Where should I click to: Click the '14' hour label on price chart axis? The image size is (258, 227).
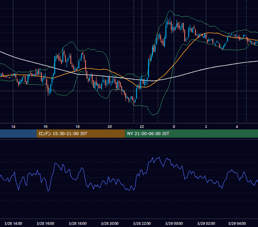coord(13,127)
